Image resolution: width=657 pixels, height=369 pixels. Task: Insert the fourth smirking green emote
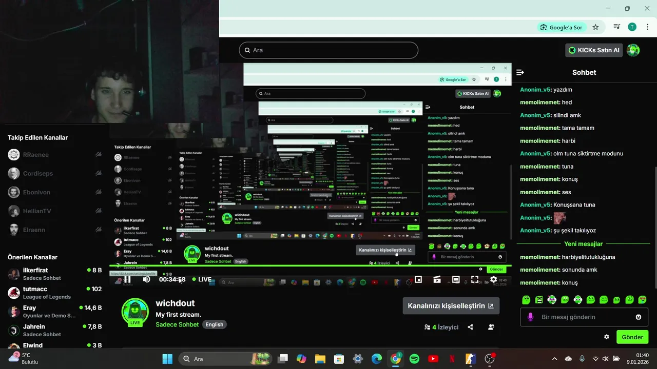[x=565, y=299]
